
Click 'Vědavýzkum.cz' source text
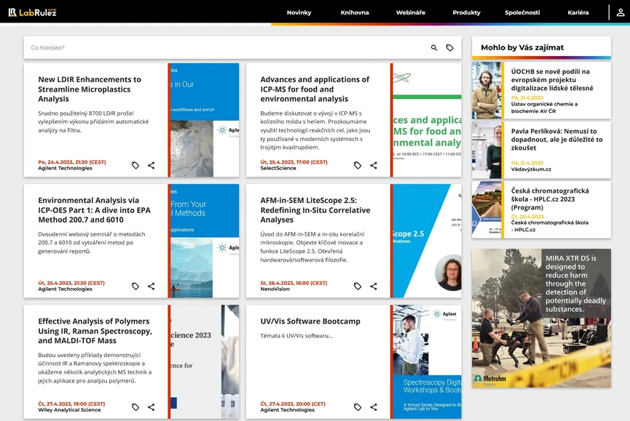point(531,169)
